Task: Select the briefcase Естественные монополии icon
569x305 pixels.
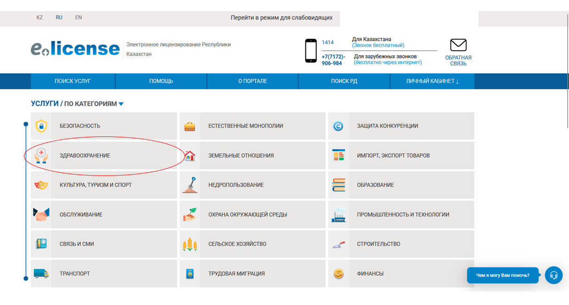Action: point(190,126)
